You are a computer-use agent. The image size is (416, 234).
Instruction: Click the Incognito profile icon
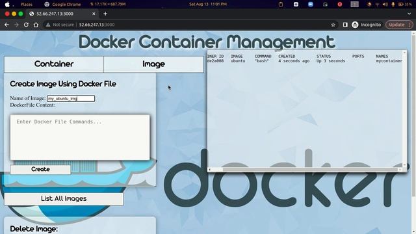tap(355, 25)
